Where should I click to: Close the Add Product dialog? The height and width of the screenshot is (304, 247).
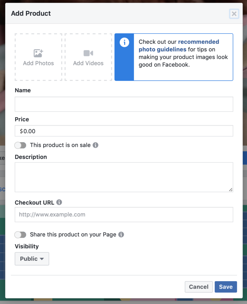[234, 14]
